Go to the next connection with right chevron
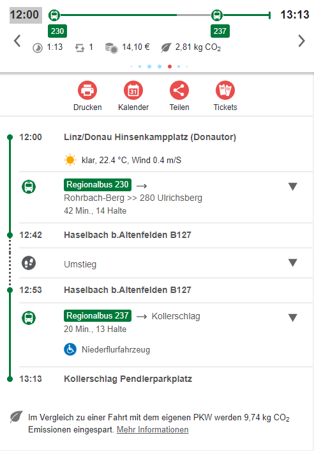The width and height of the screenshot is (314, 451). (301, 40)
